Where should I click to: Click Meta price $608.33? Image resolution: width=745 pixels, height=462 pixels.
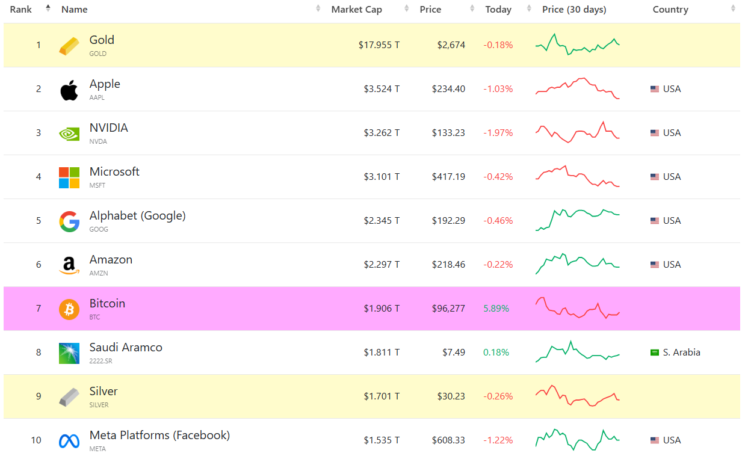click(x=448, y=440)
